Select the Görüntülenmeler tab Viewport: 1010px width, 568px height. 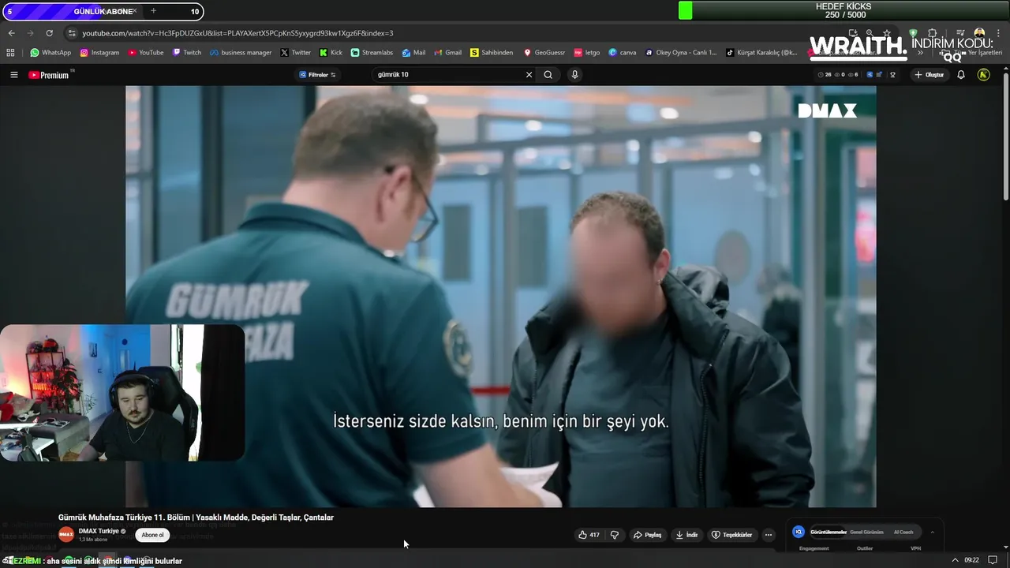(829, 532)
